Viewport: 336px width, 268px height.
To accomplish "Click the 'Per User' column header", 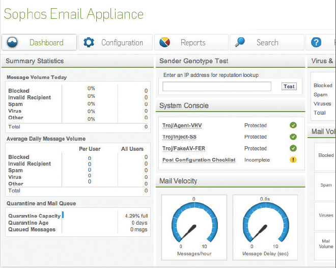I will click(90, 149).
